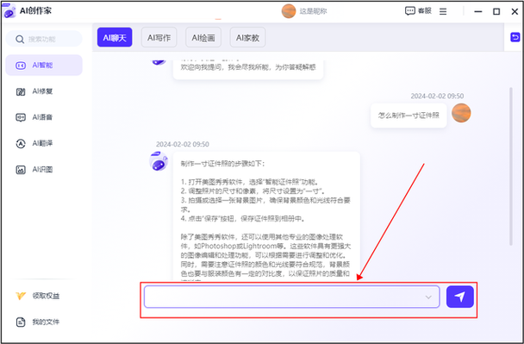Minimize the AI创作家 window
Viewport: 524px width, 344px height.
478,11
